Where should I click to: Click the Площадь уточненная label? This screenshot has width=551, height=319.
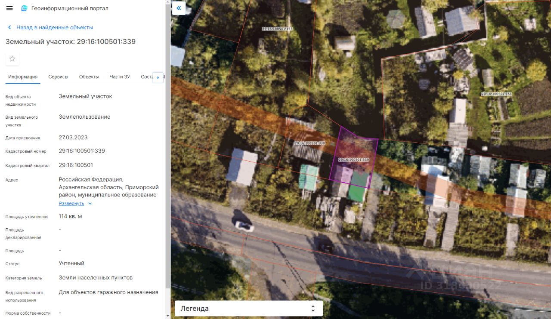click(x=27, y=217)
